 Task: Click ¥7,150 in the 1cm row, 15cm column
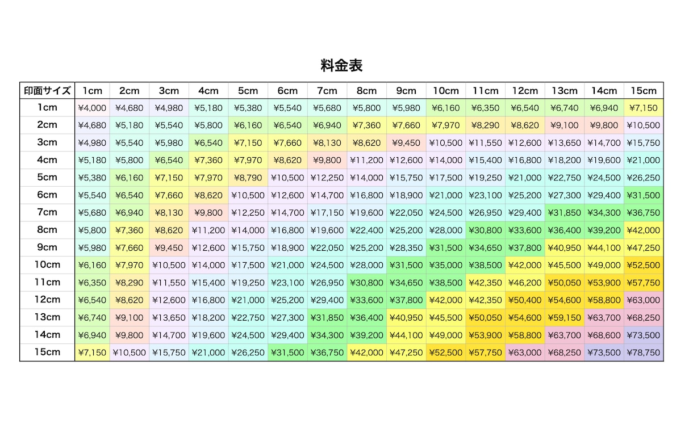[x=644, y=108]
